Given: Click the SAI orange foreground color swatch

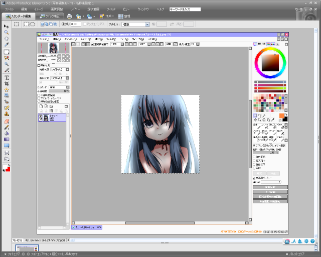Looking at the screenshot, I should [282, 116].
